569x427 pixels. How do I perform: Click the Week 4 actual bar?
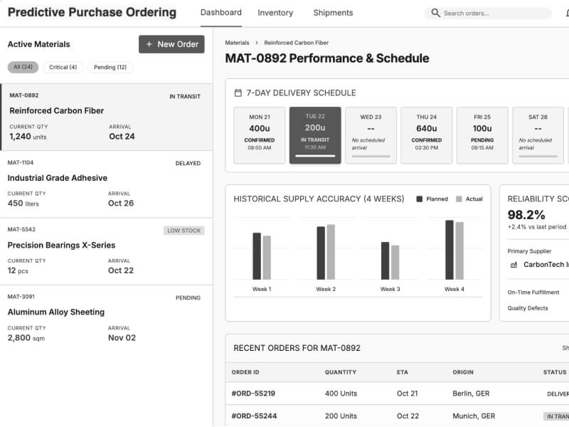(x=459, y=251)
